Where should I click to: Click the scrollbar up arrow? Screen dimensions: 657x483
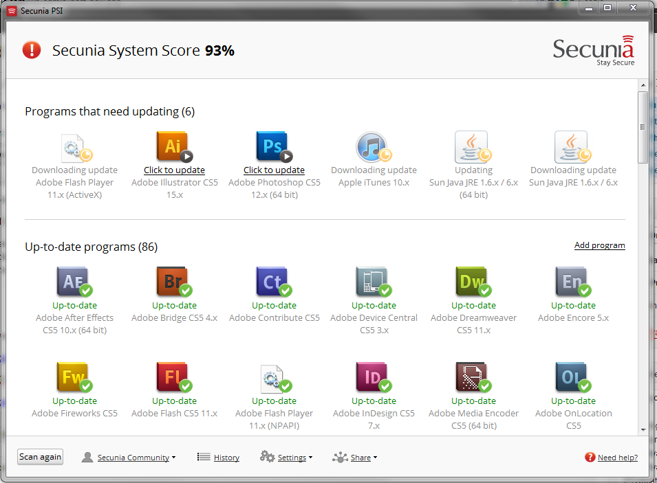643,85
